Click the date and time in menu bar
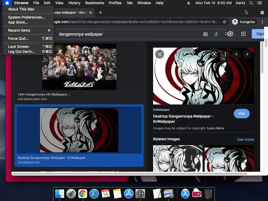 [214, 3]
